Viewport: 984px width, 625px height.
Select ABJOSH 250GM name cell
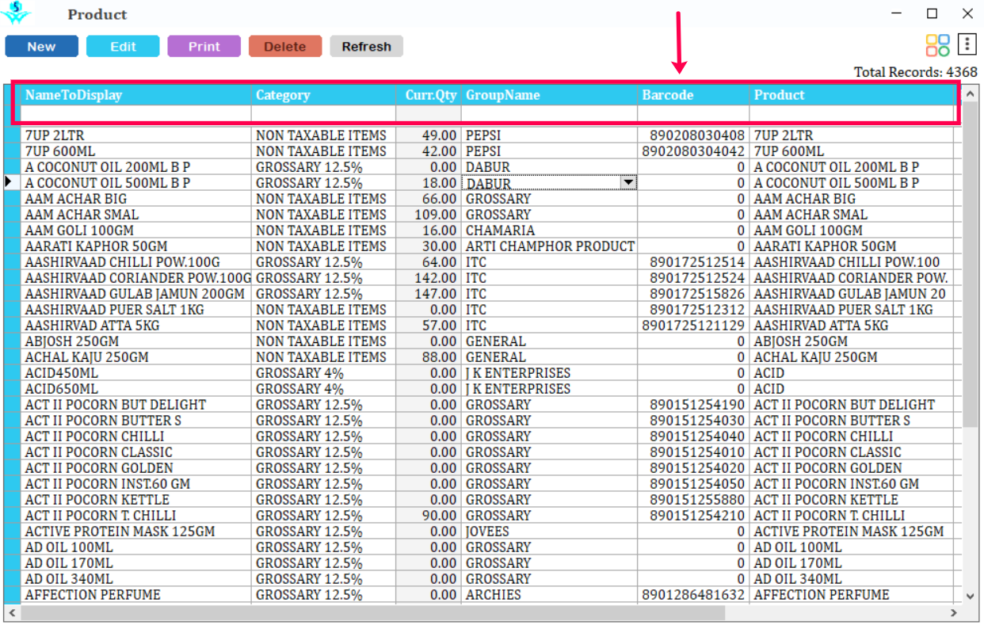tap(135, 341)
